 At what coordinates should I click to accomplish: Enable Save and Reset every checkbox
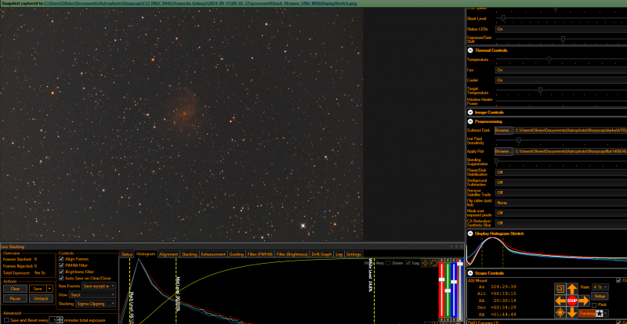(6, 320)
